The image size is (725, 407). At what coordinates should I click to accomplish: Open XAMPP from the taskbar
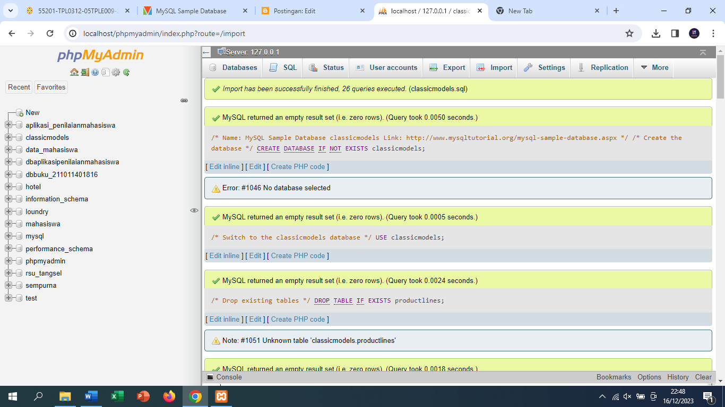[x=221, y=396]
